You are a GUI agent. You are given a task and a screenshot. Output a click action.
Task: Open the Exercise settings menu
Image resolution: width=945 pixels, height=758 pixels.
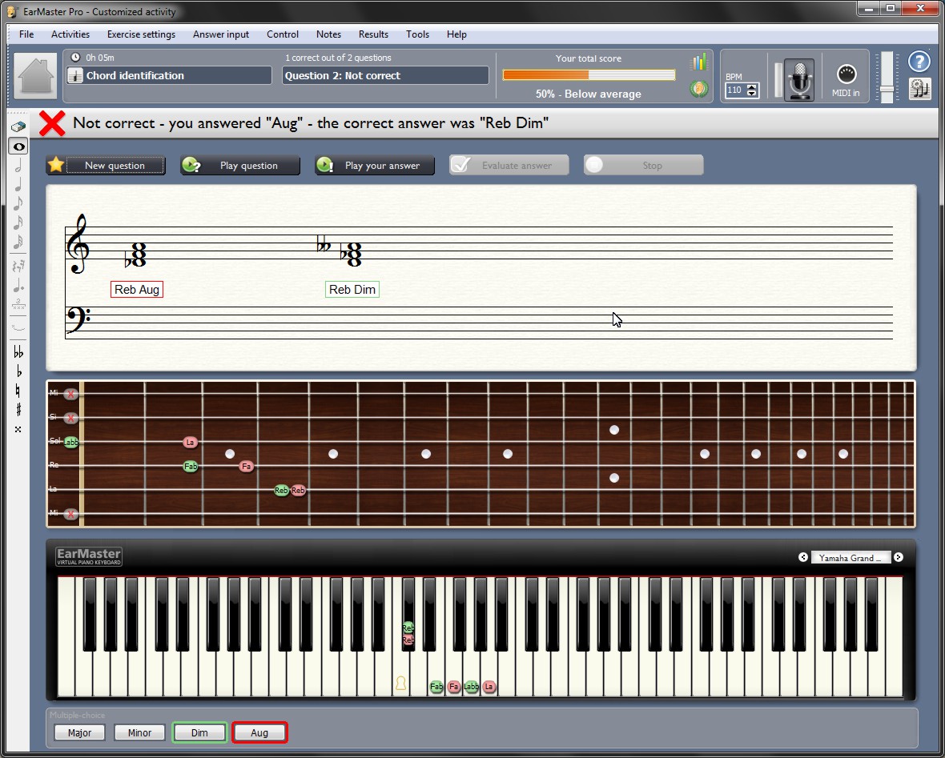click(141, 34)
